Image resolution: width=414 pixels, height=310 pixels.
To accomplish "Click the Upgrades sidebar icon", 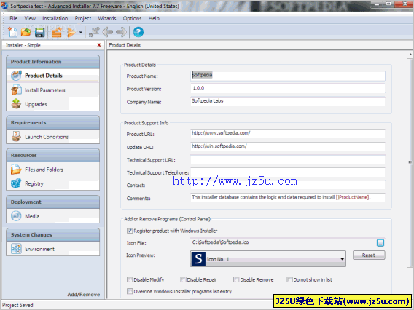I will point(16,104).
